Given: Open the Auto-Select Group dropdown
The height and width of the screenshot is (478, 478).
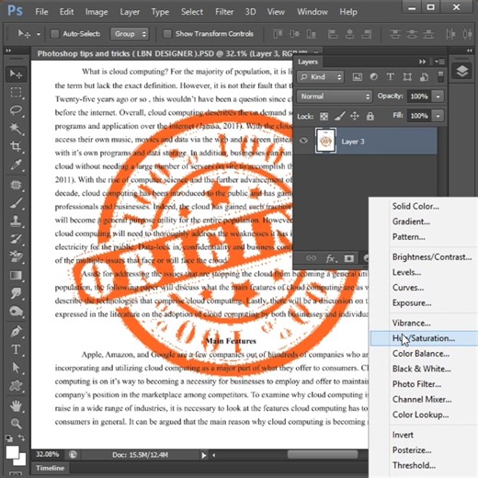Looking at the screenshot, I should point(130,34).
